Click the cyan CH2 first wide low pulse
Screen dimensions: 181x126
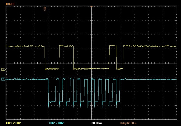[x=52, y=101]
